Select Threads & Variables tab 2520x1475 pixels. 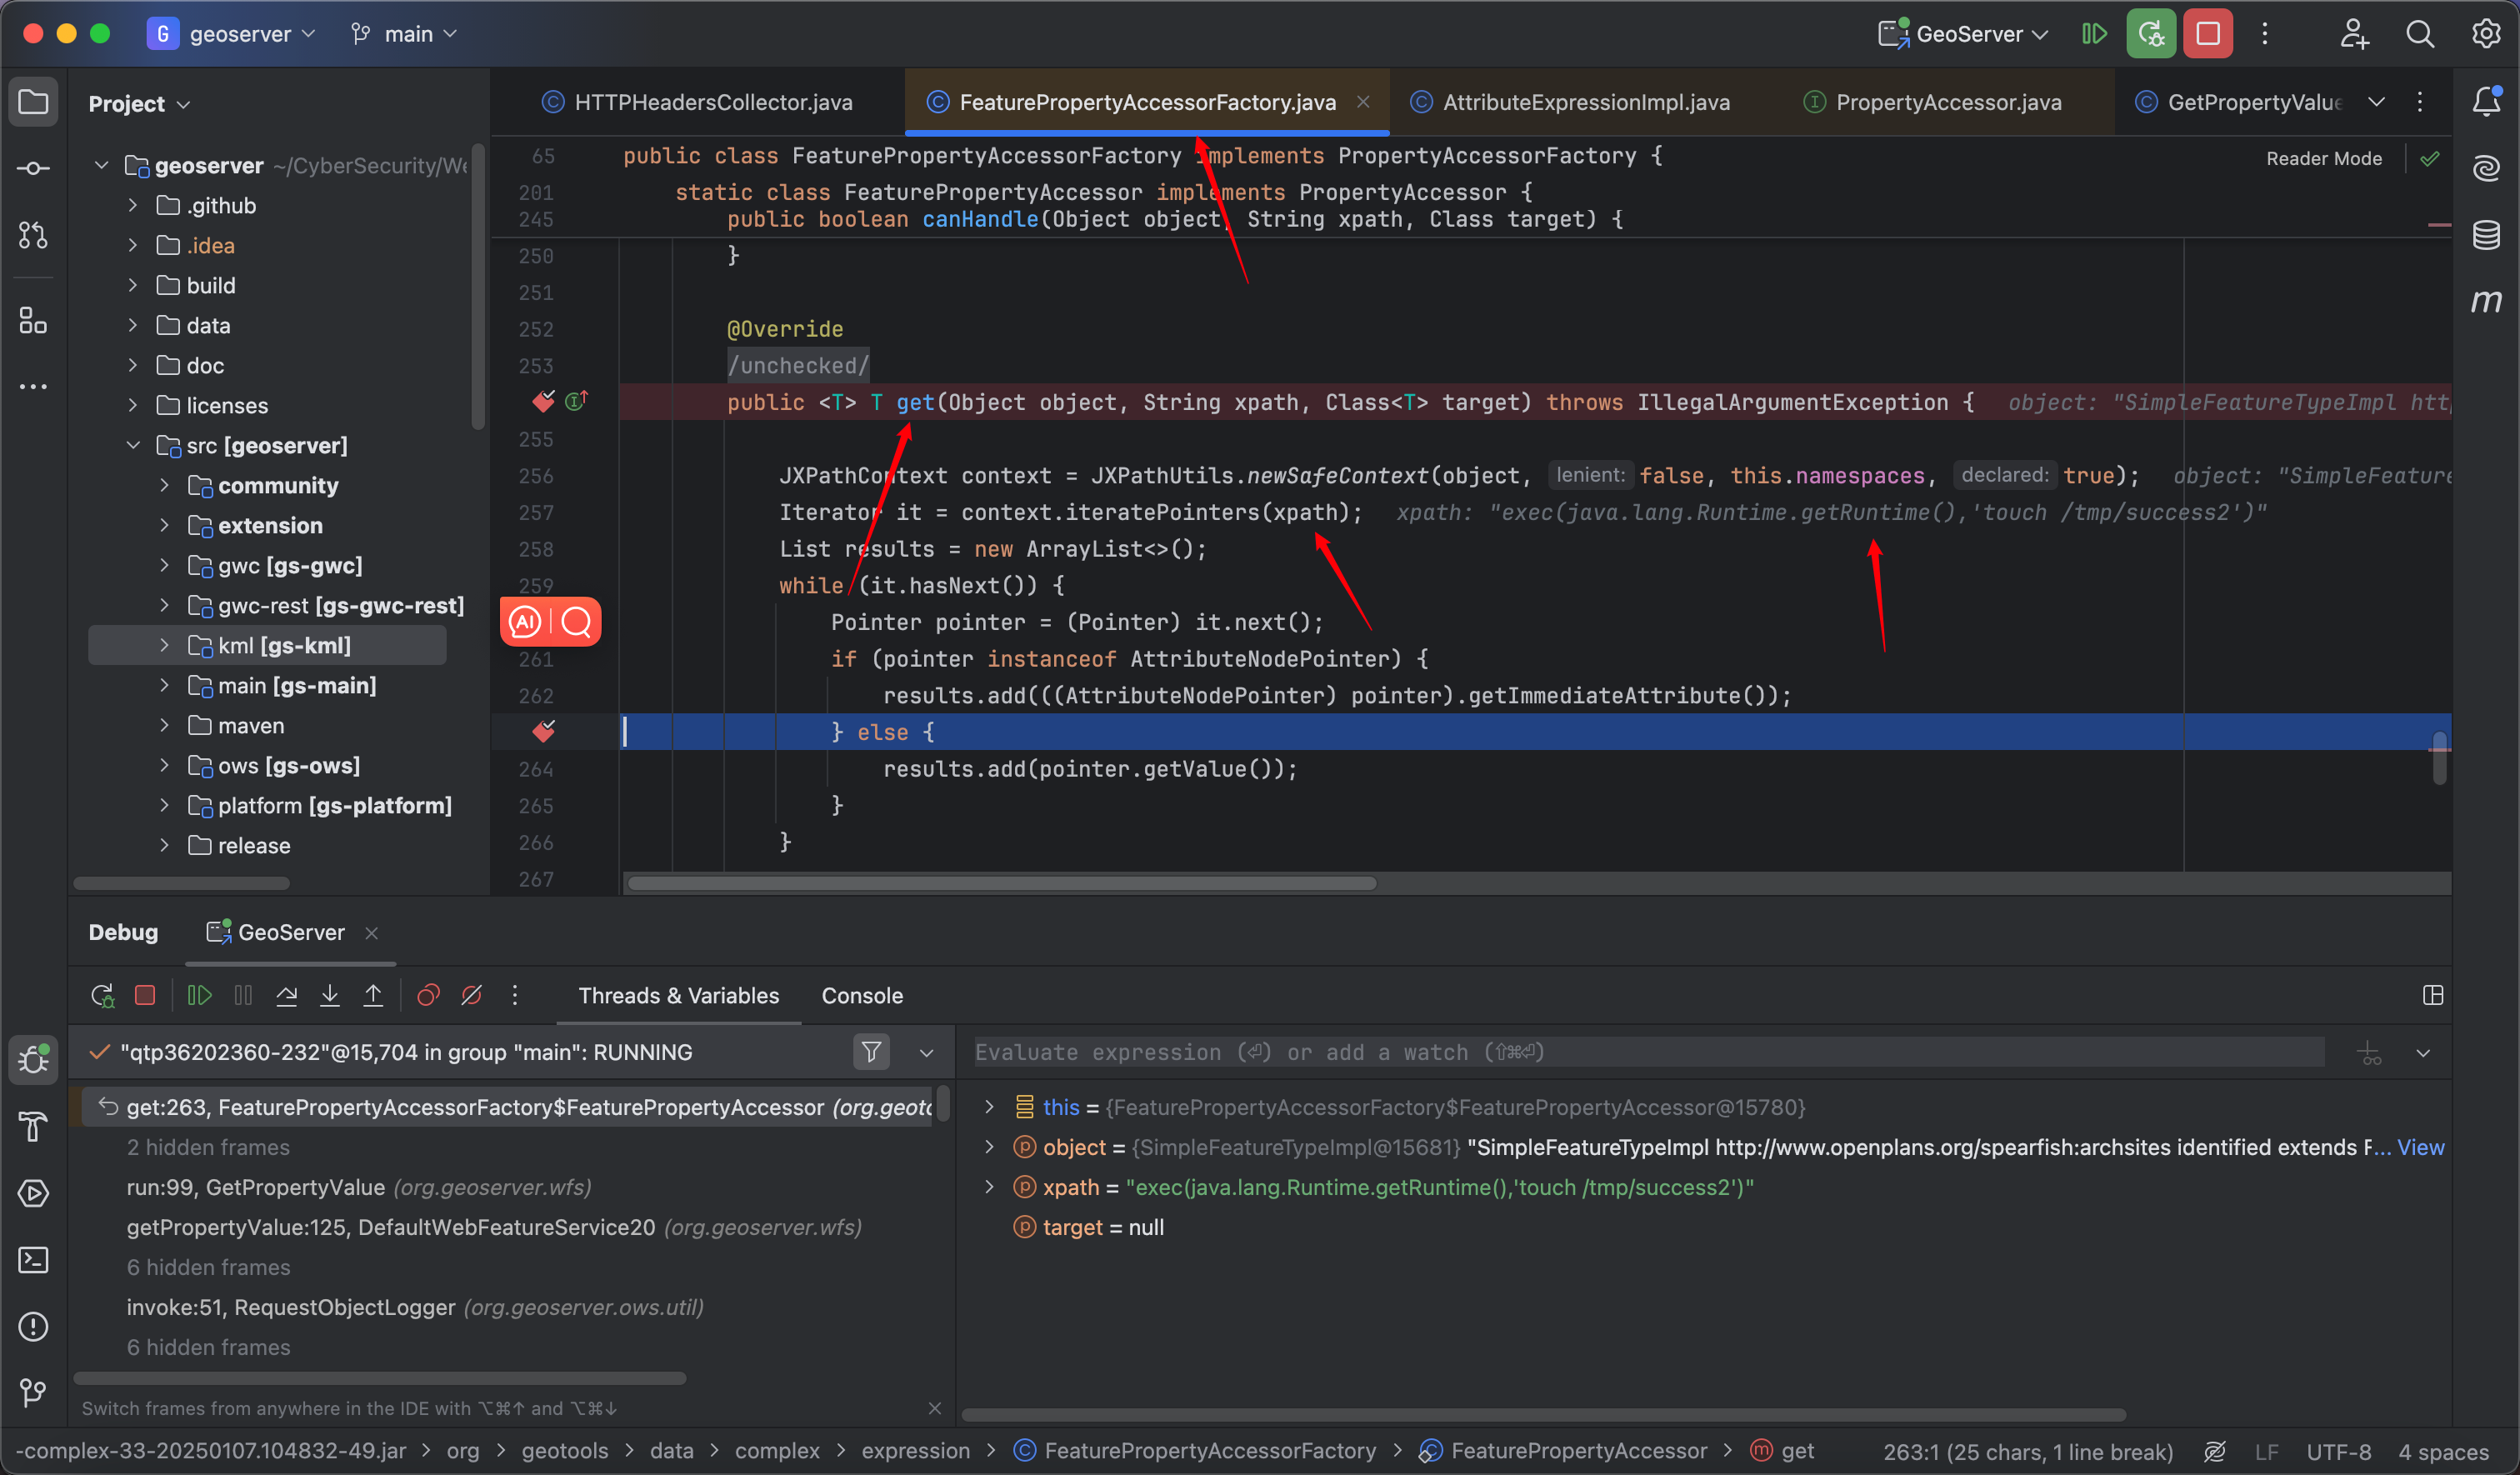[678, 996]
